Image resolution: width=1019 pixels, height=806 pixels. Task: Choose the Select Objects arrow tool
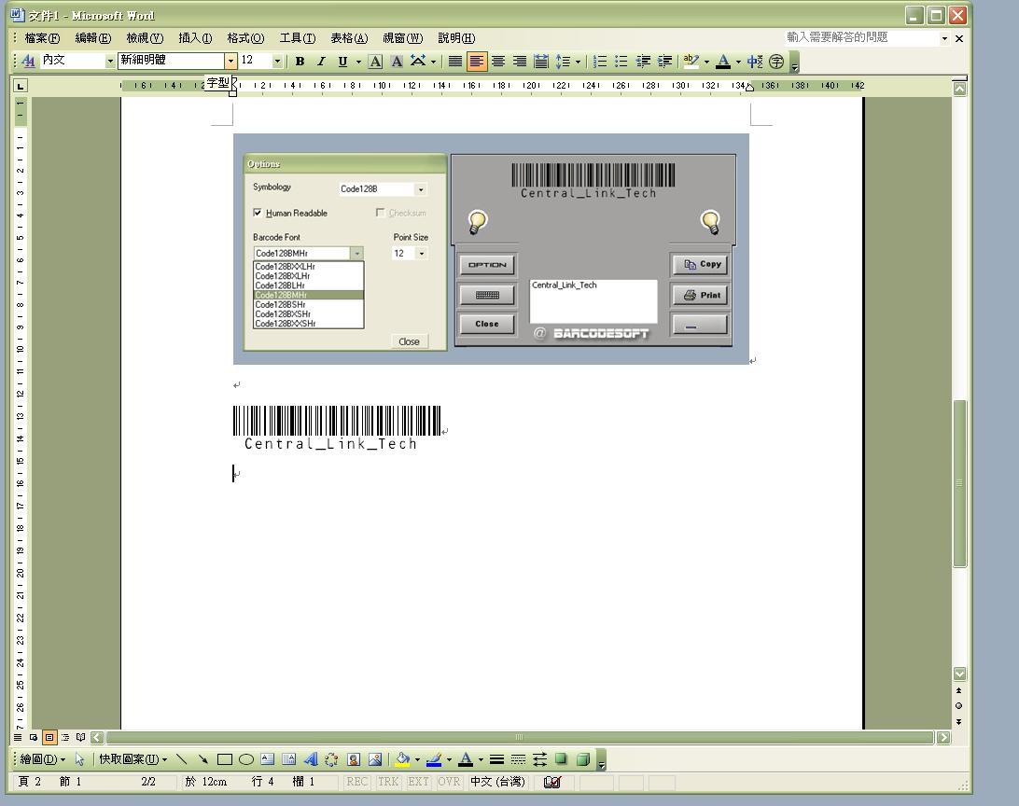(80, 759)
